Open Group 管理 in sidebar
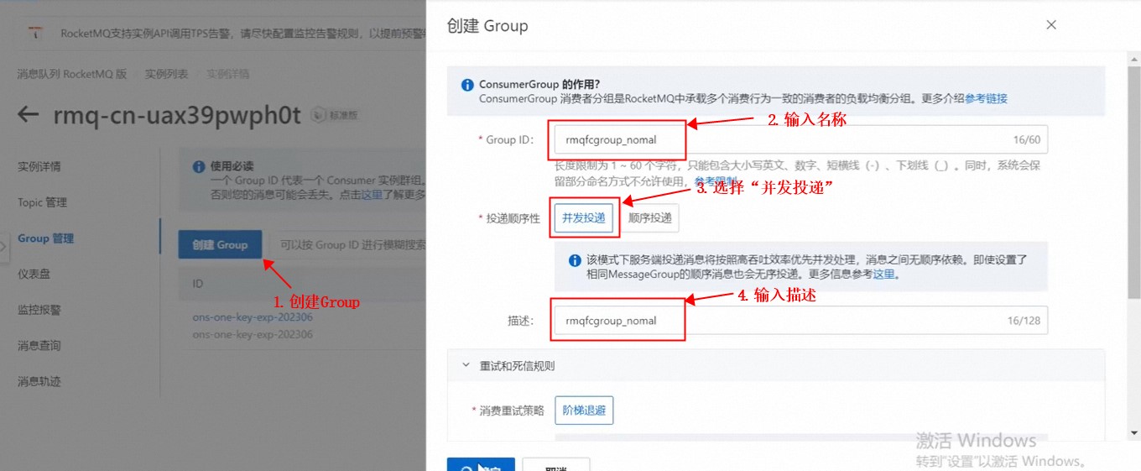The height and width of the screenshot is (471, 1141). (x=46, y=238)
